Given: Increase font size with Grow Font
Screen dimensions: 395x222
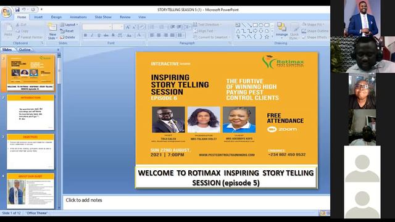Looking at the screenshot, I should click(128, 27).
